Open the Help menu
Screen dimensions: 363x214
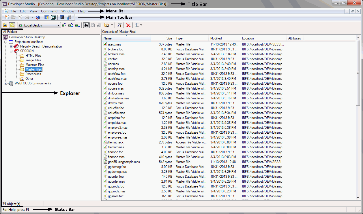point(82,11)
